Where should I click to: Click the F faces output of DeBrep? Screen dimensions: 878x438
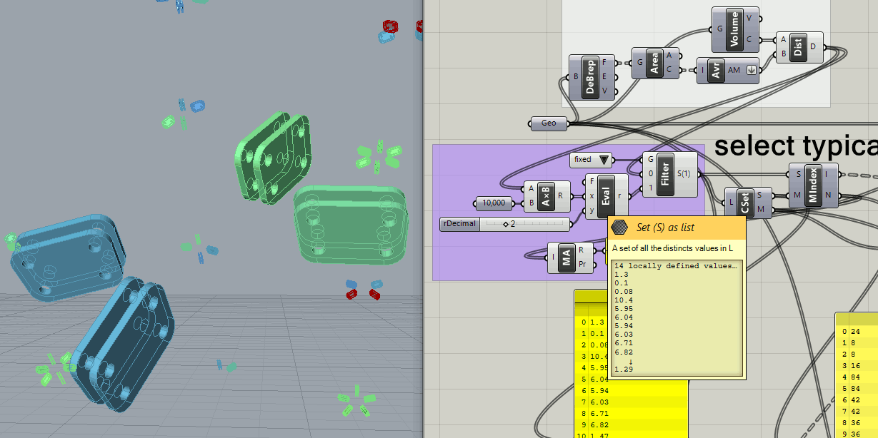click(605, 63)
